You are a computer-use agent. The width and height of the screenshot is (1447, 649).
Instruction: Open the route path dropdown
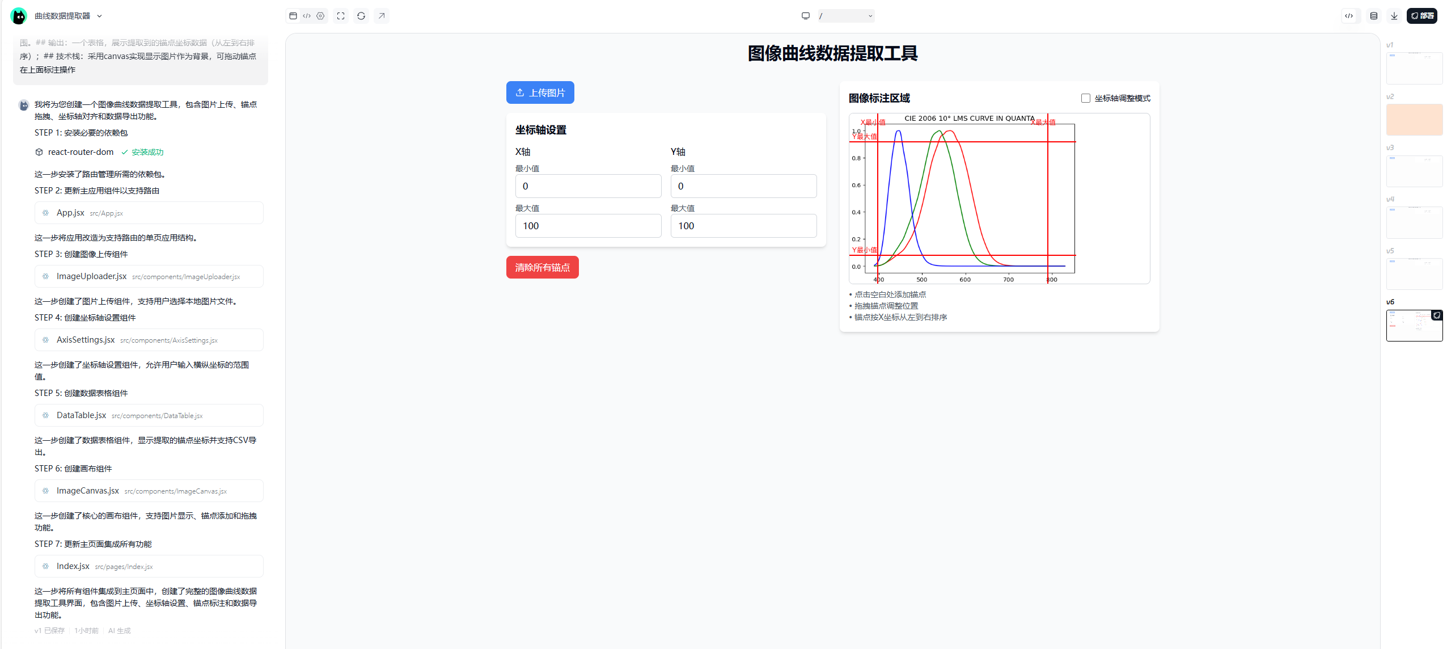846,16
